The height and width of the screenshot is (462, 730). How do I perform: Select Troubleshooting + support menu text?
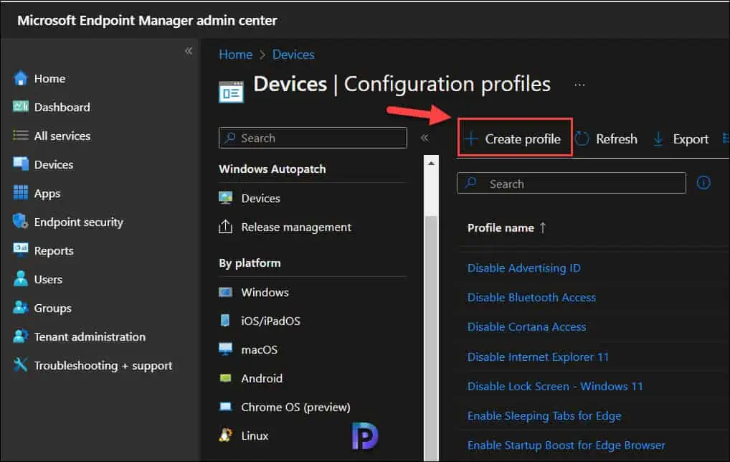point(103,366)
